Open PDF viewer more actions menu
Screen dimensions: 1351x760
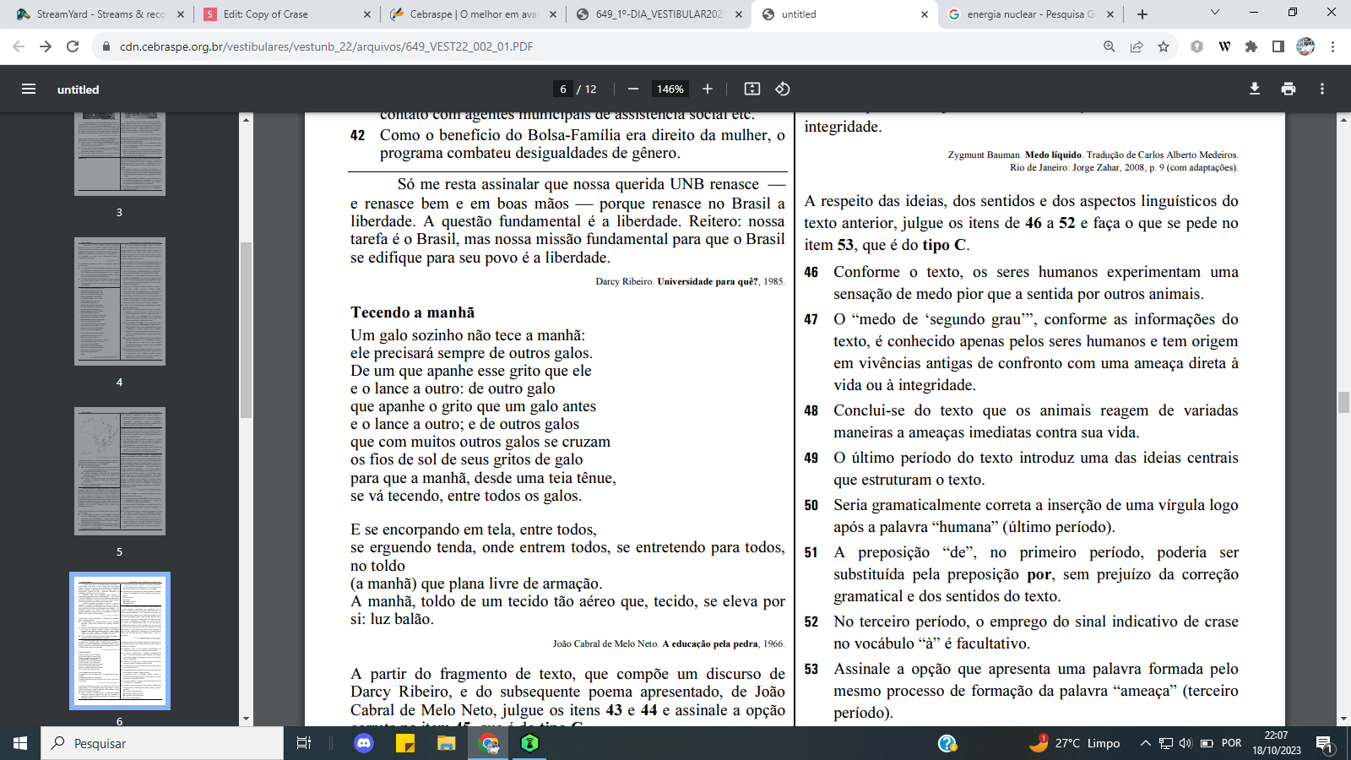click(1322, 89)
